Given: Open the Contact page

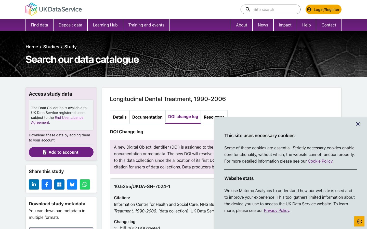Looking at the screenshot, I should pyautogui.click(x=329, y=25).
